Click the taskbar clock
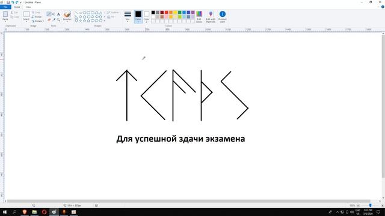385x216 pixels. point(368,212)
